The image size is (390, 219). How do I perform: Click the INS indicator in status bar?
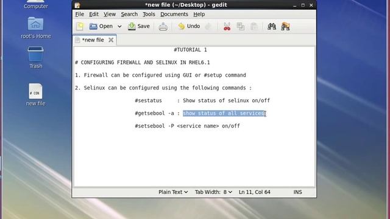coord(297,192)
